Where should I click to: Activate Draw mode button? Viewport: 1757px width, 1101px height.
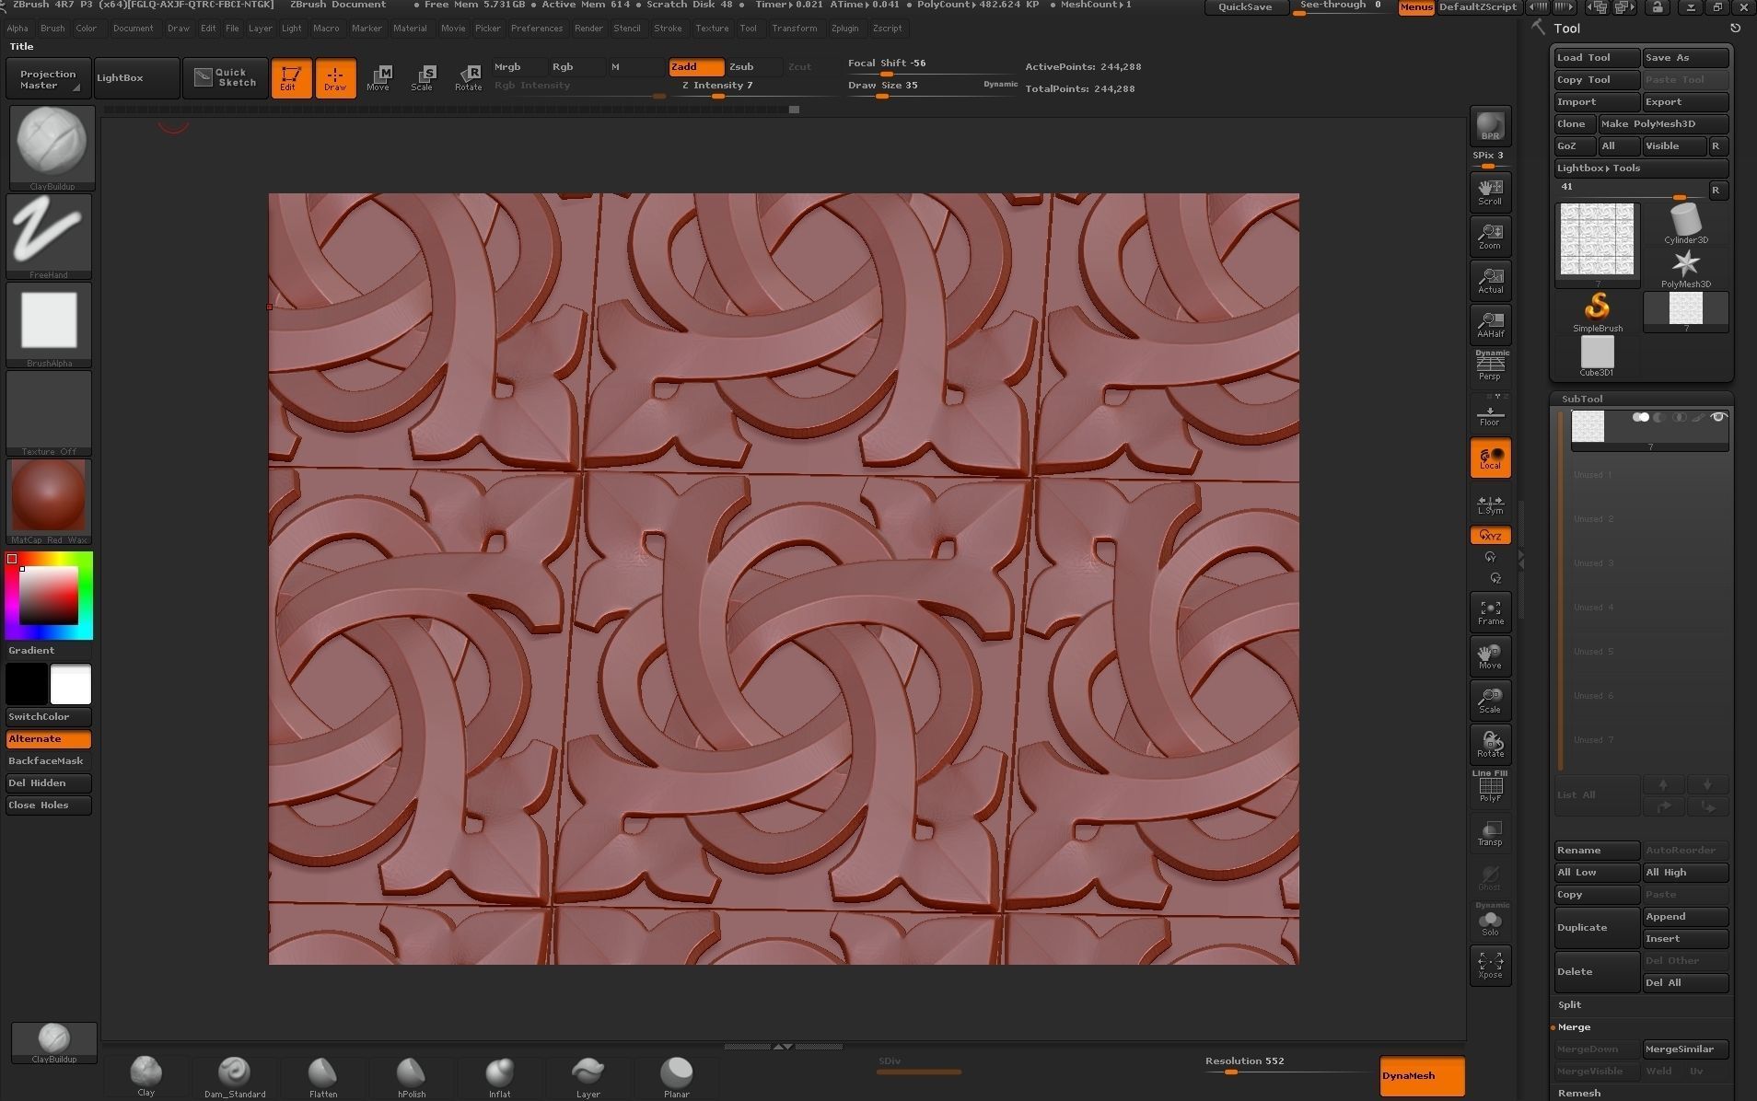335,78
